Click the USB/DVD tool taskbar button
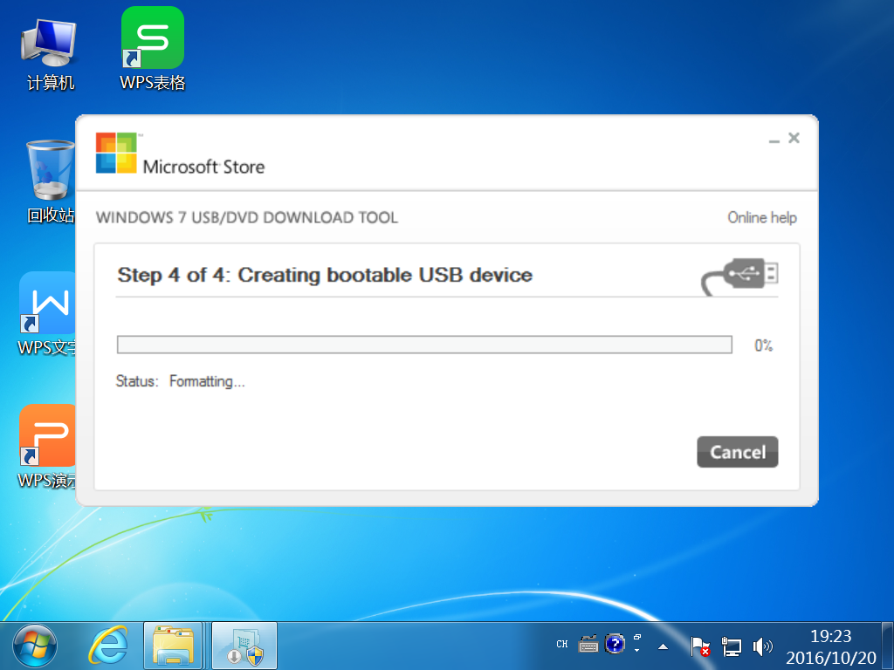The image size is (894, 670). click(244, 646)
